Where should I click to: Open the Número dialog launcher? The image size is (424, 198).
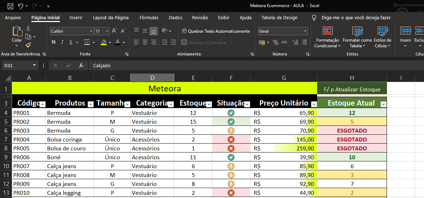pos(307,54)
